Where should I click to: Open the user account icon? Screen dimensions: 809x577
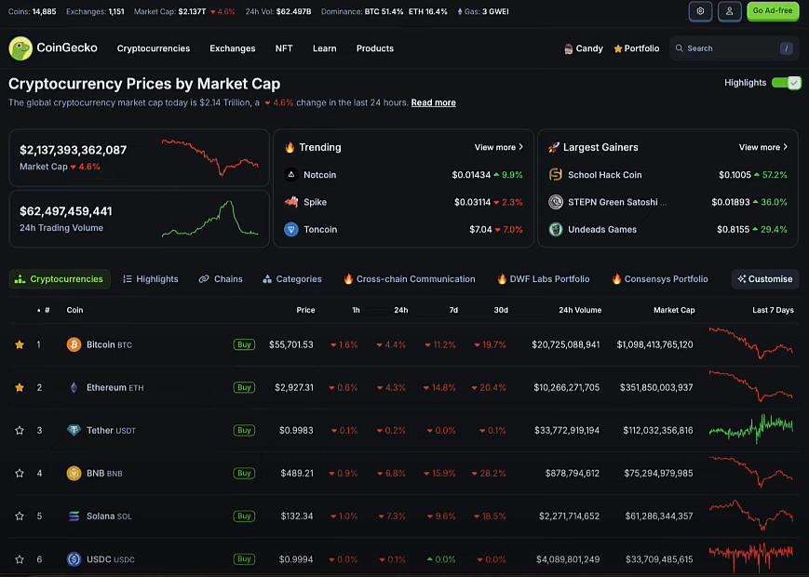730,11
